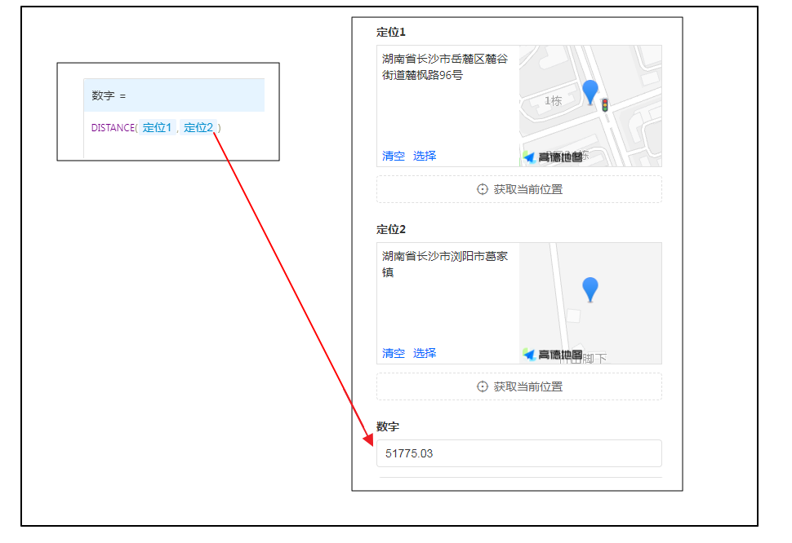Clear the 定位2 location using 清空
792x543 pixels.
coord(394,353)
